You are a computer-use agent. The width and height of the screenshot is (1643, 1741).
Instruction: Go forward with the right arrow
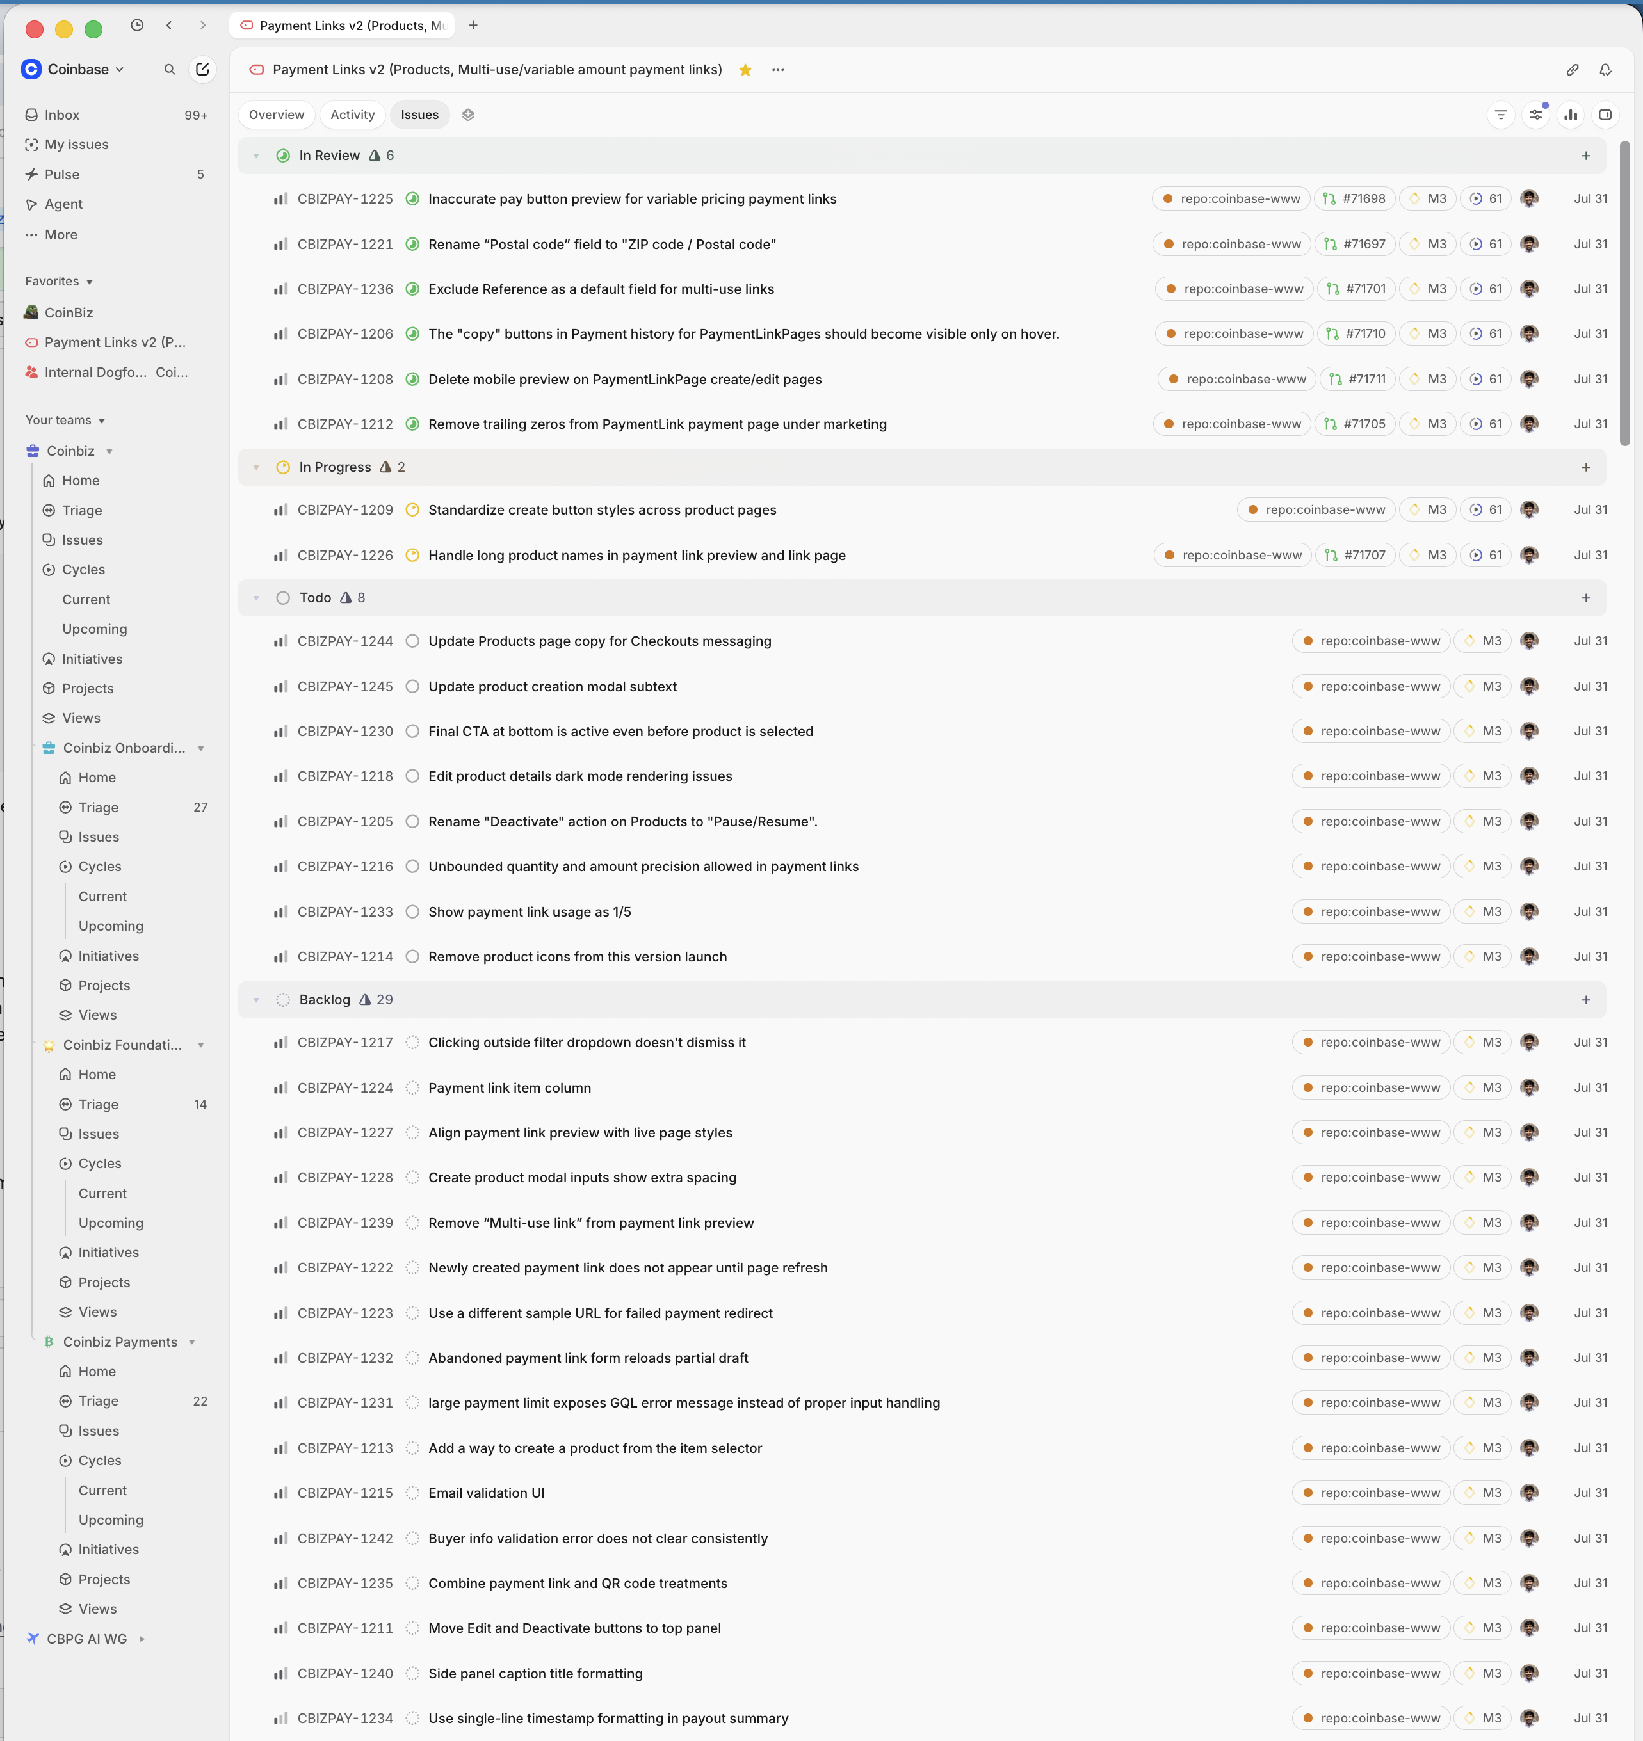coord(202,26)
